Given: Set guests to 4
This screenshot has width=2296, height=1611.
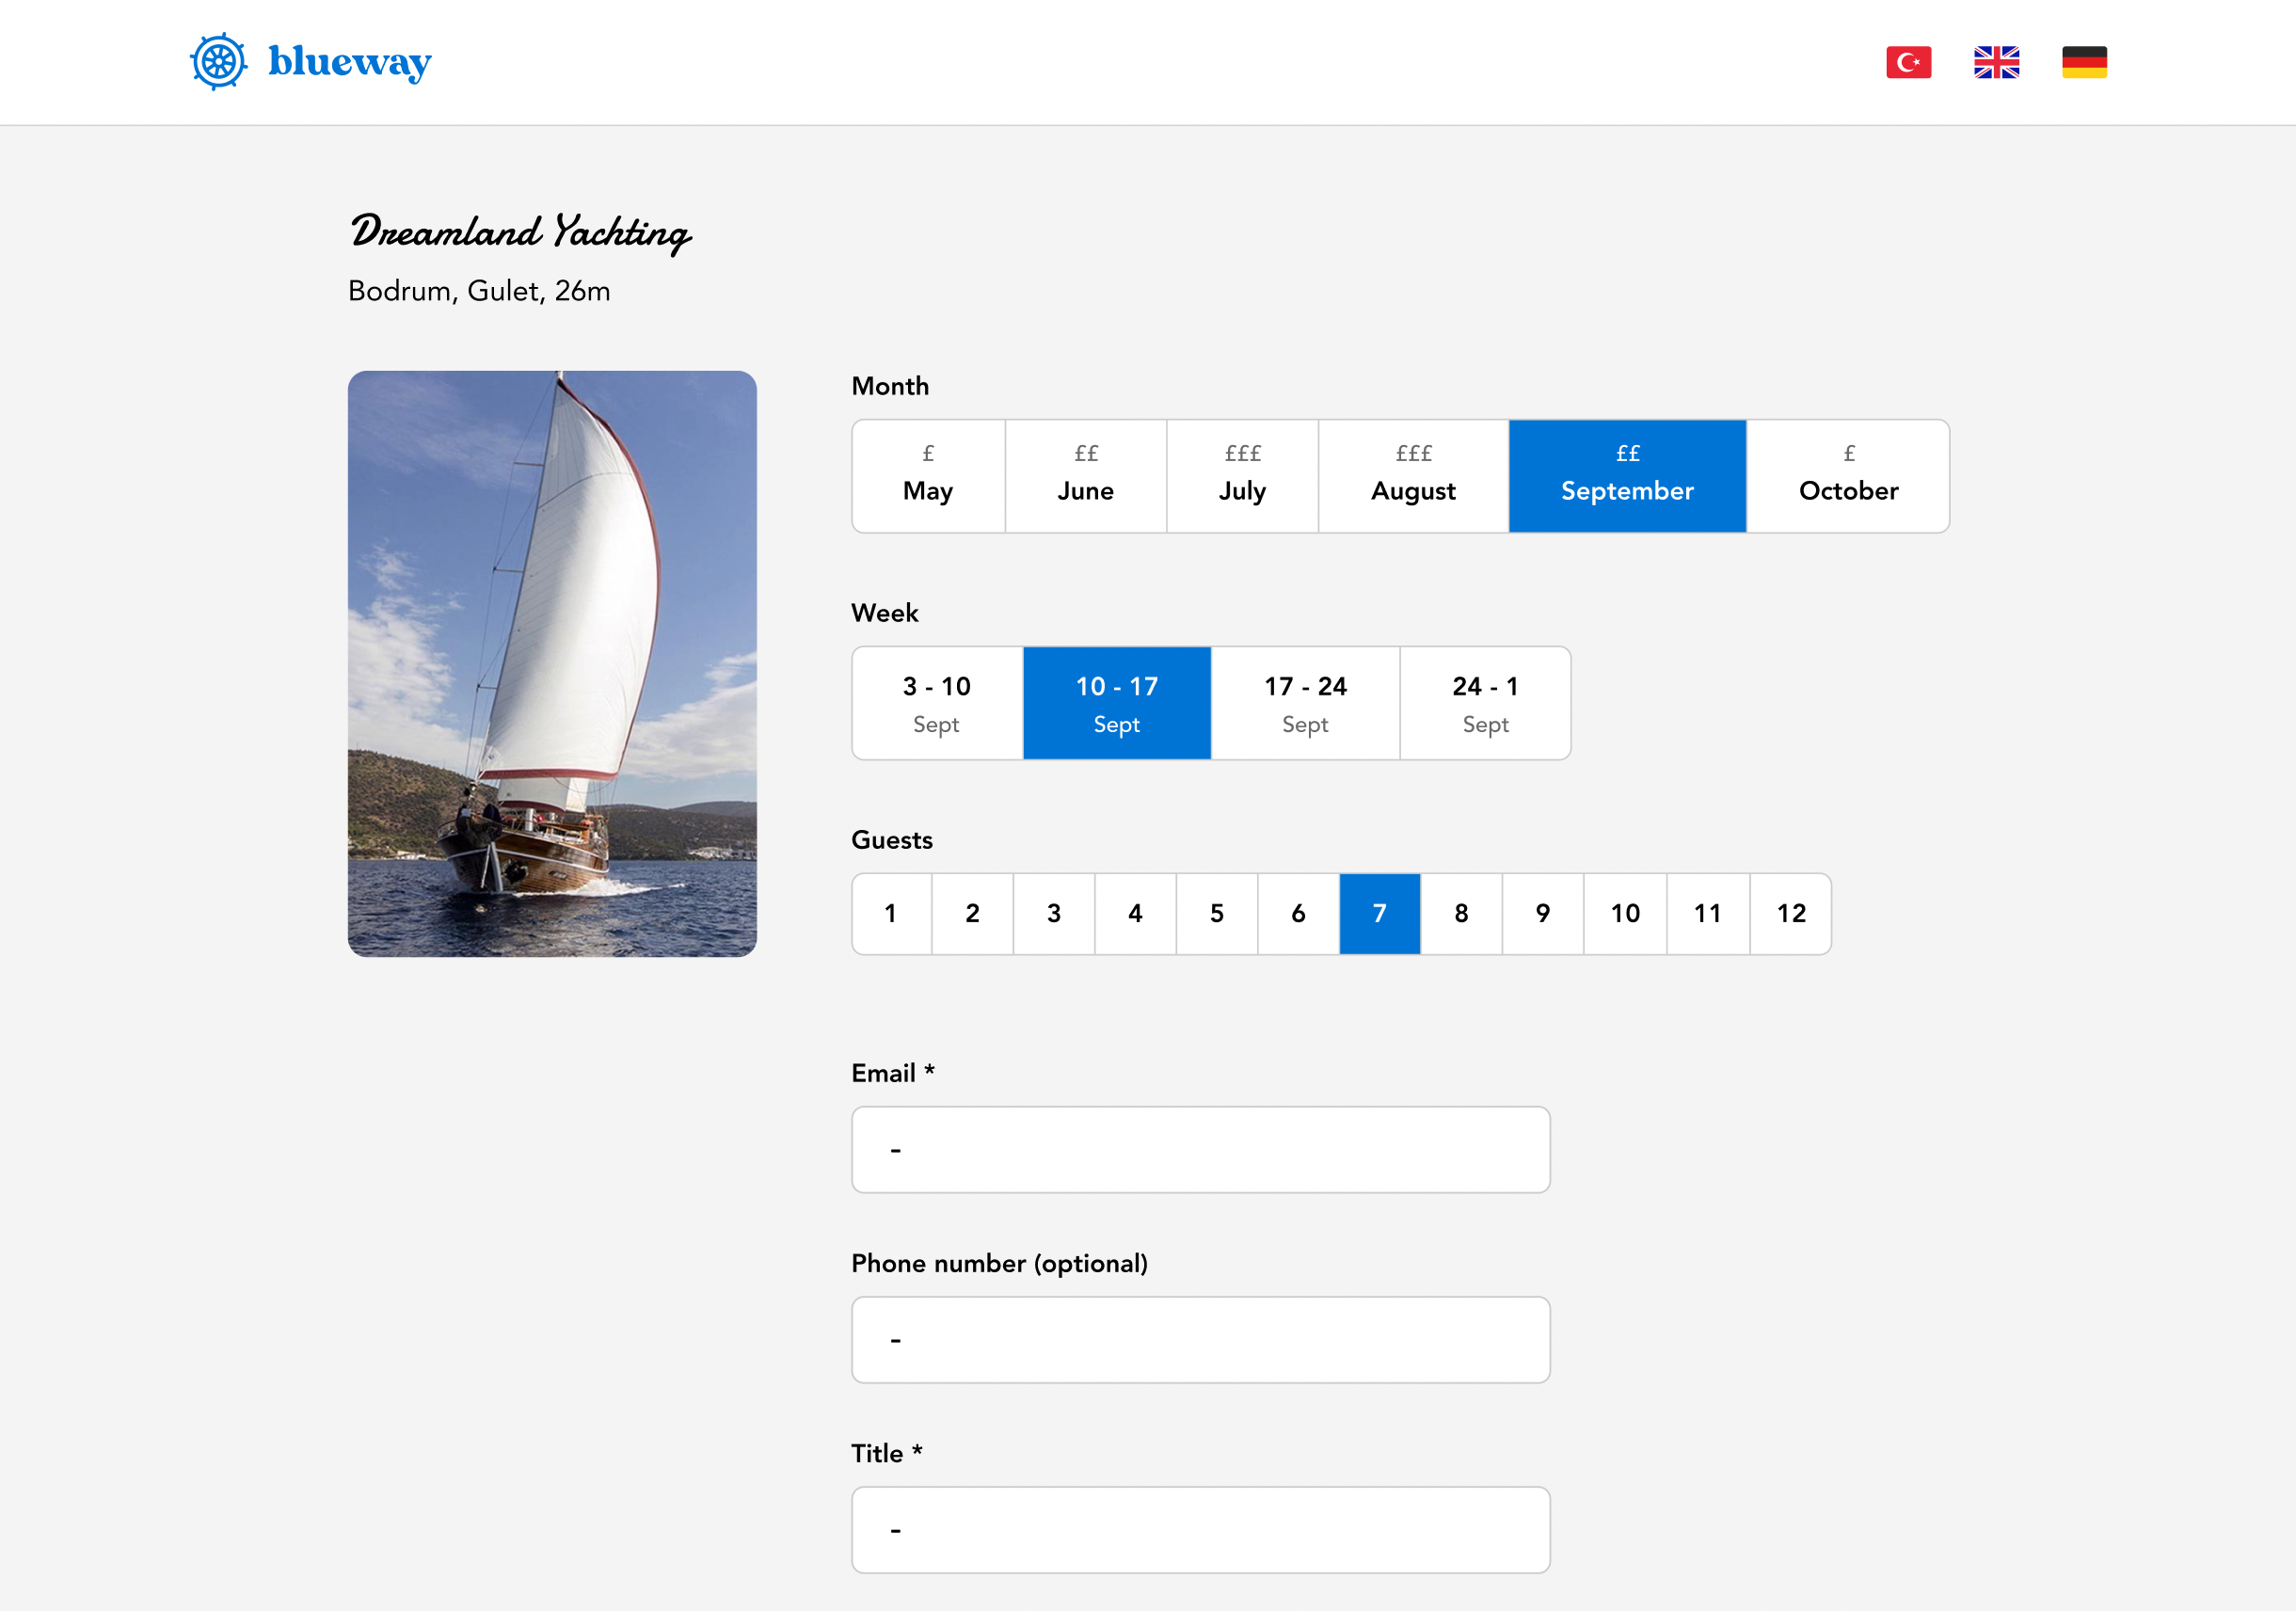Looking at the screenshot, I should pyautogui.click(x=1135, y=913).
